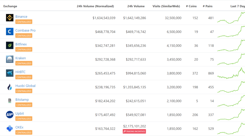The image size is (245, 136).
Task: Click Kraken's 7-day sparkline chart
Action: click(x=231, y=59)
